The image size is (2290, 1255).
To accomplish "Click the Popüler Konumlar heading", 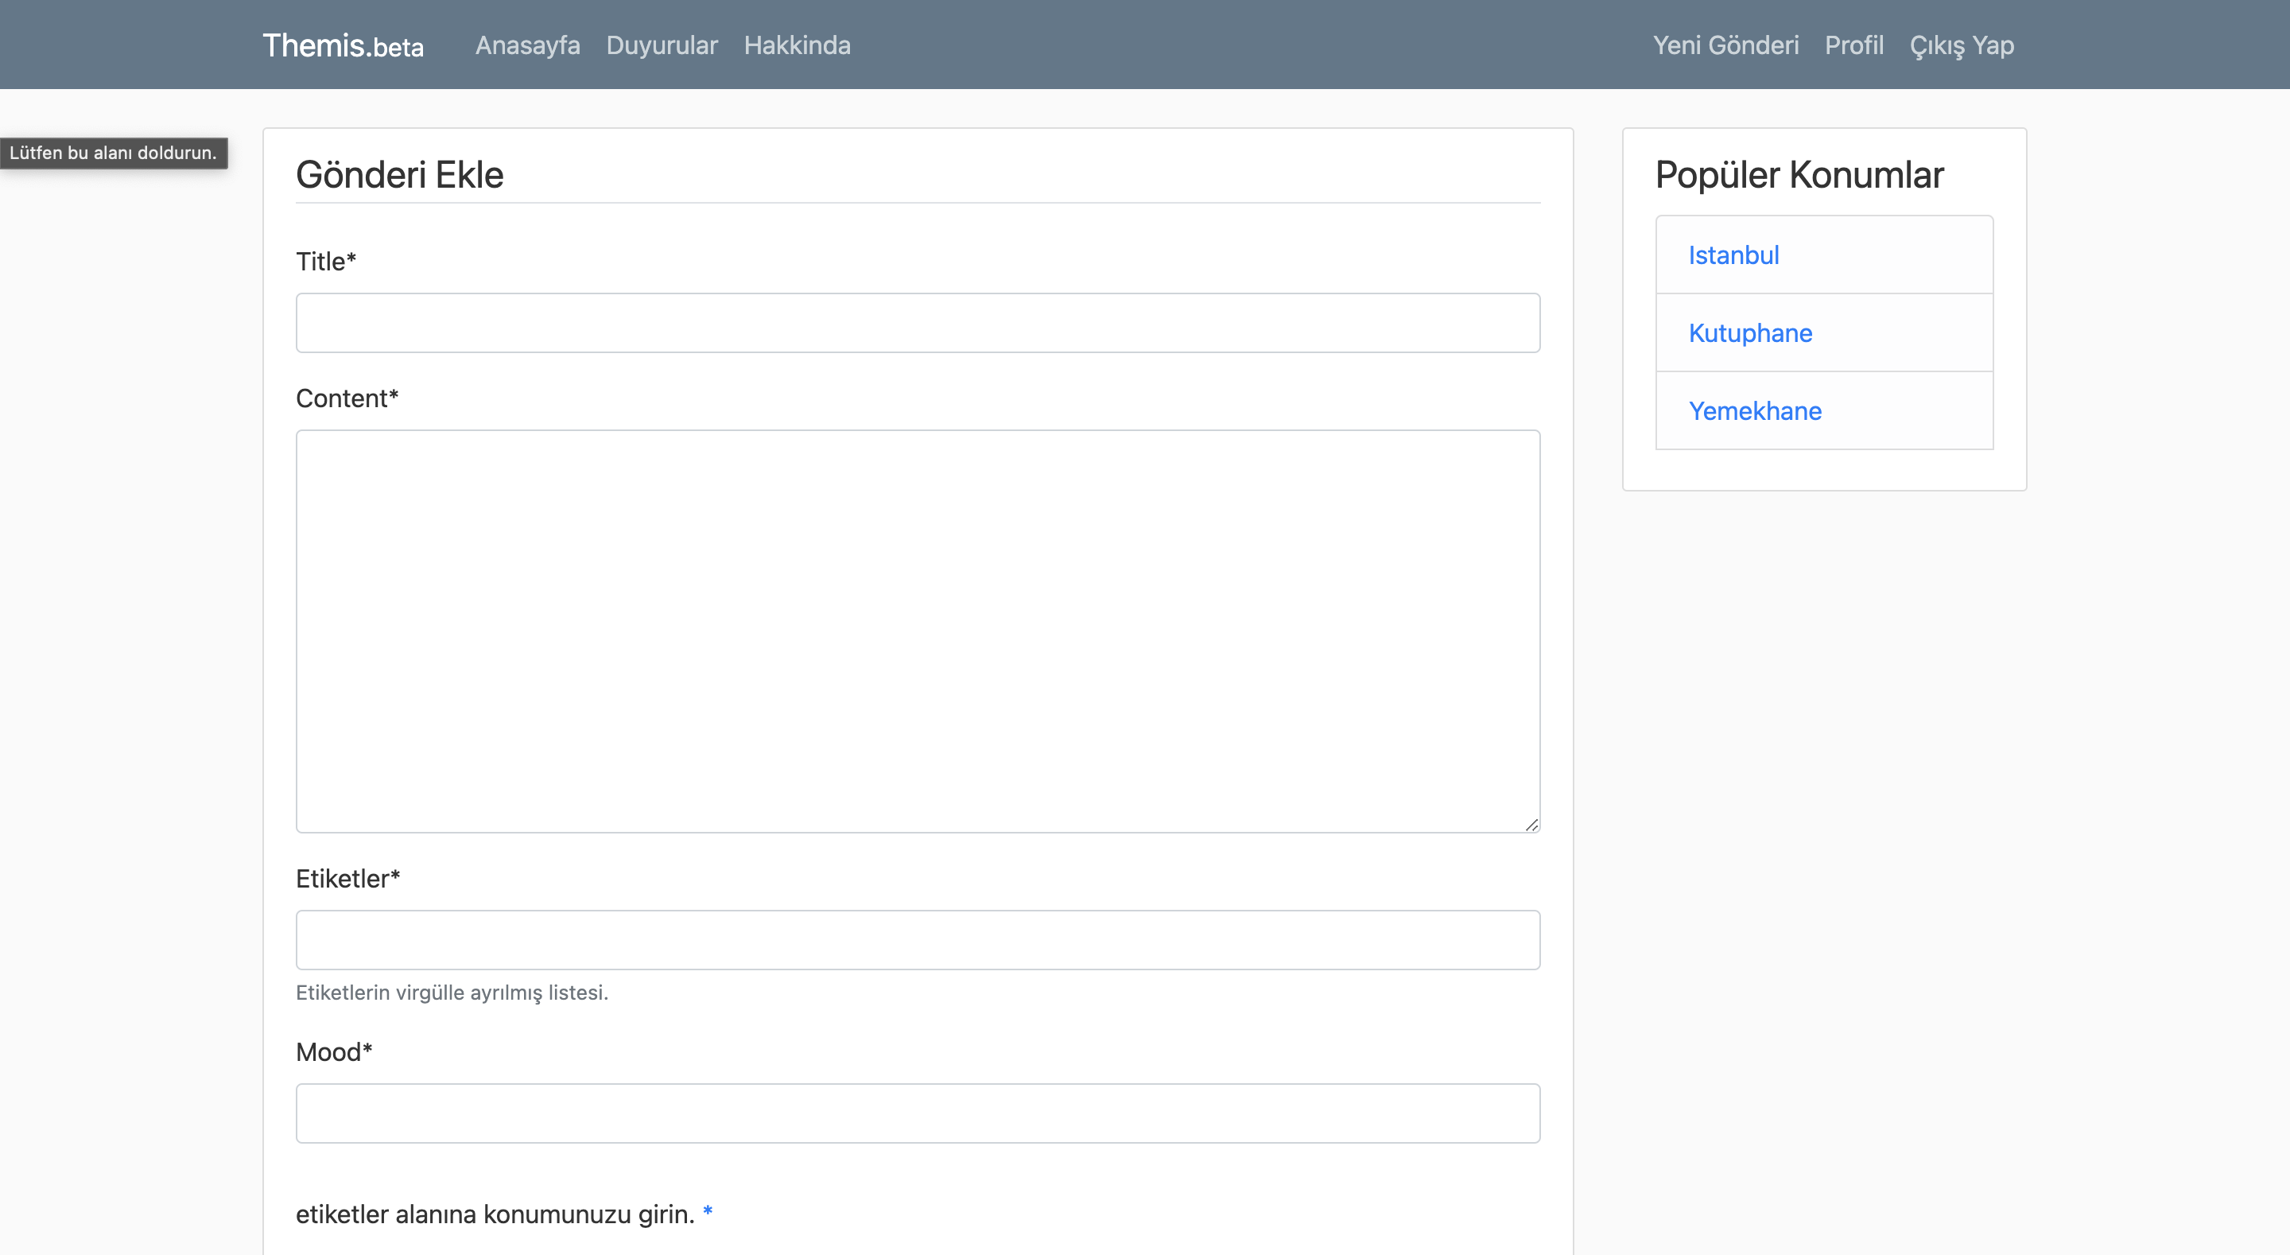I will coord(1799,174).
